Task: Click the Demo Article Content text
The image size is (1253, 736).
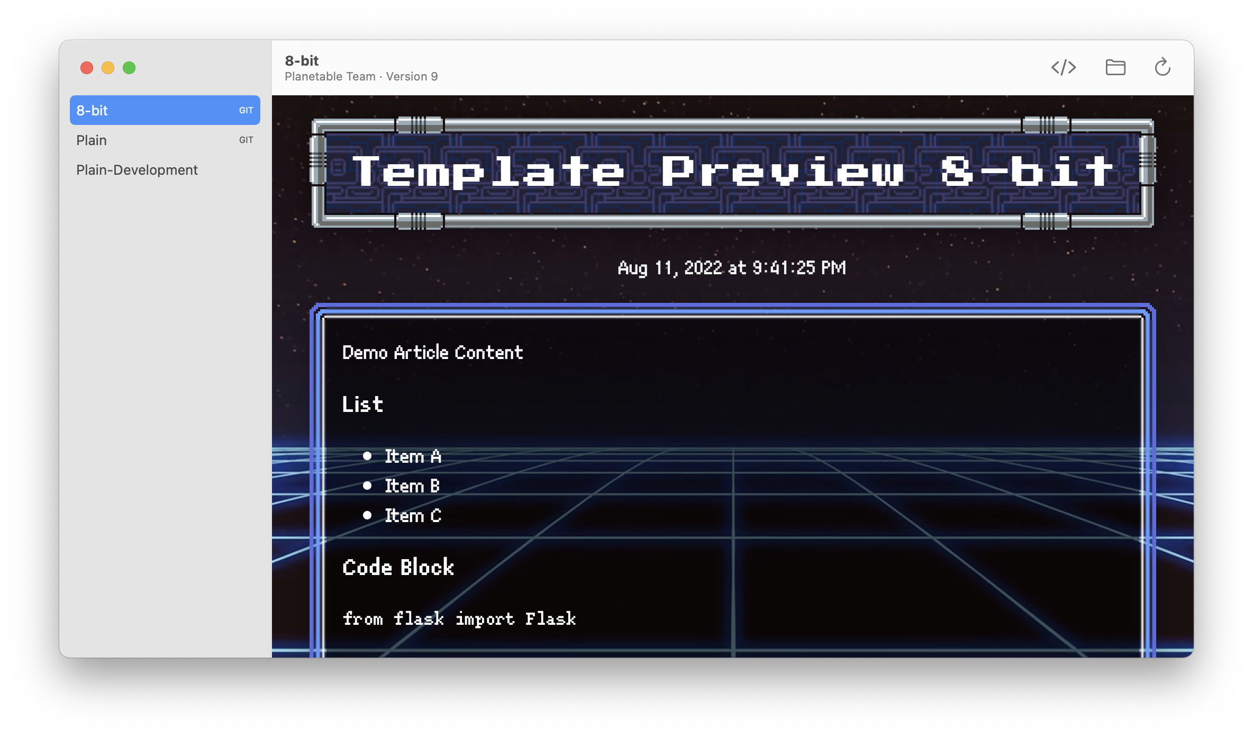Action: [432, 353]
